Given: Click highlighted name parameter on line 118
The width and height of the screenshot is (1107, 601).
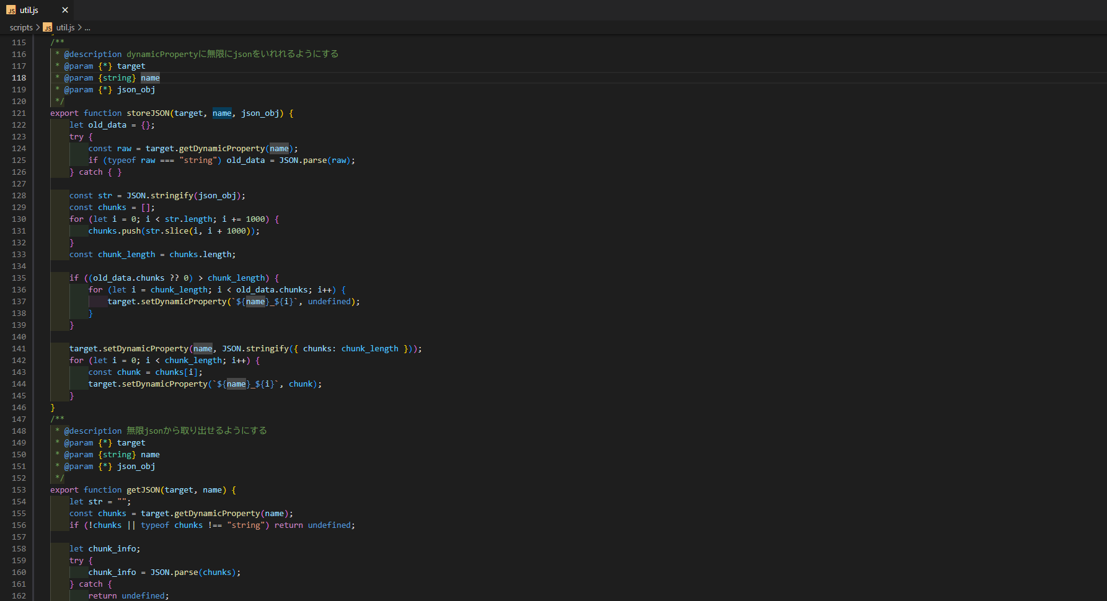Looking at the screenshot, I should 150,78.
